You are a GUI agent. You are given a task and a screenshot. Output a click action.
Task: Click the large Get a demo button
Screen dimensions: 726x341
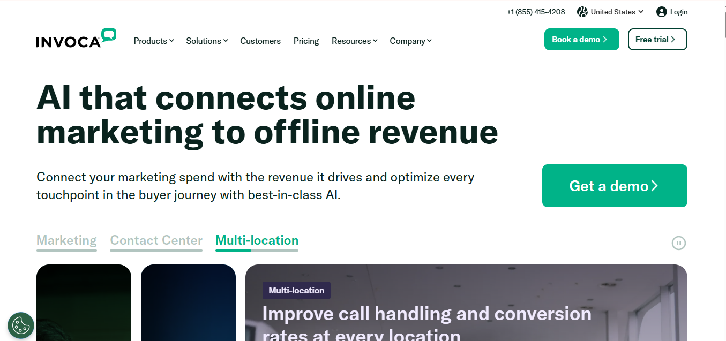pyautogui.click(x=614, y=186)
